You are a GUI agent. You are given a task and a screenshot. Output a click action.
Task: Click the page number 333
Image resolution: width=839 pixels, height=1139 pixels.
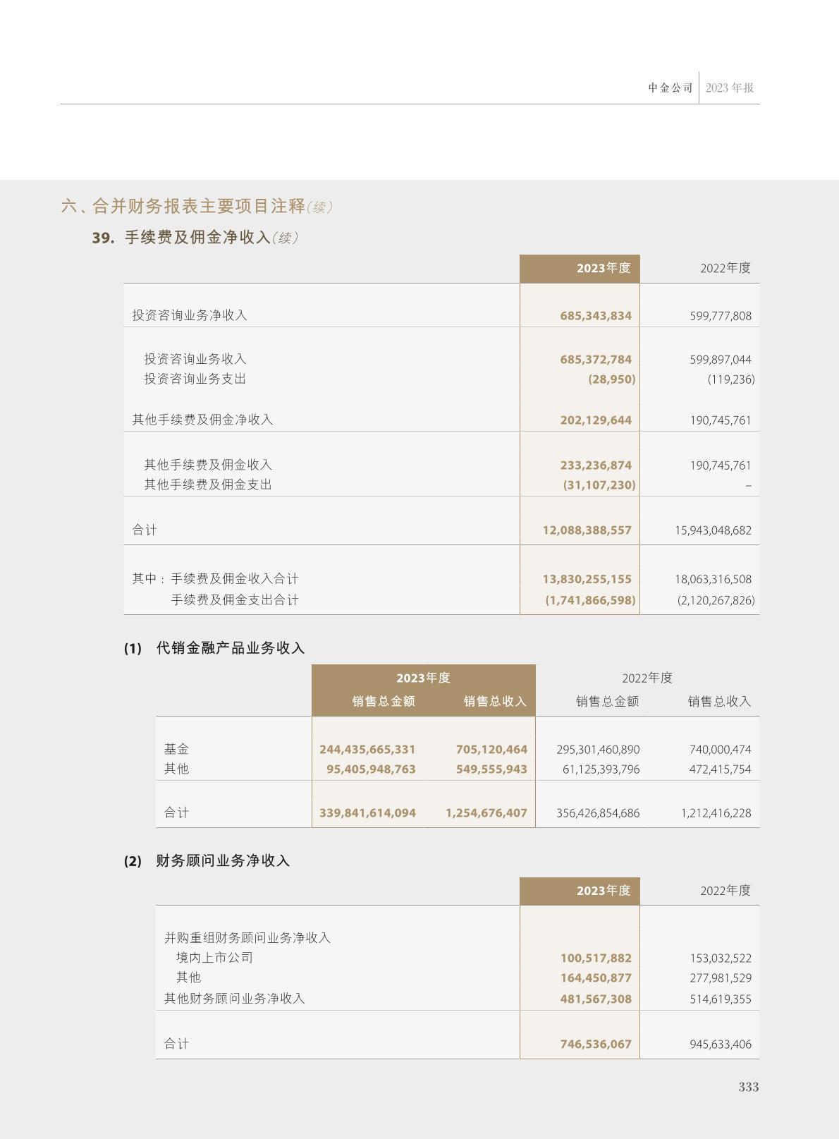(x=748, y=1087)
